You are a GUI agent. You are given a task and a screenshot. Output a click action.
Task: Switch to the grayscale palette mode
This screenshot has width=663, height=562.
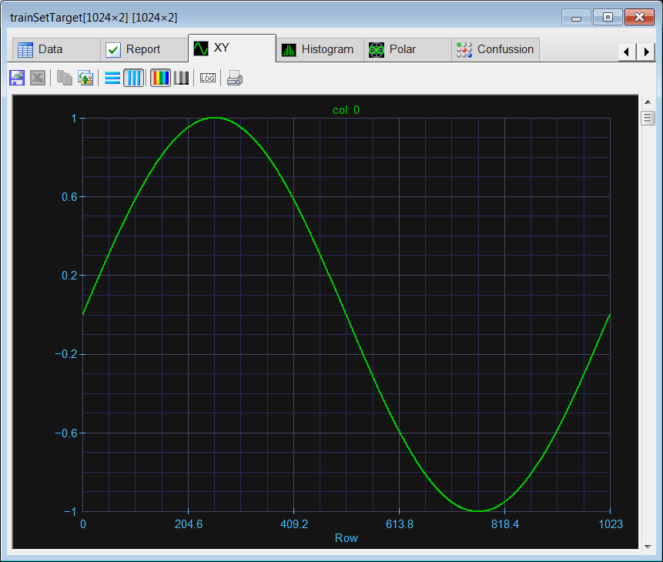click(x=182, y=78)
